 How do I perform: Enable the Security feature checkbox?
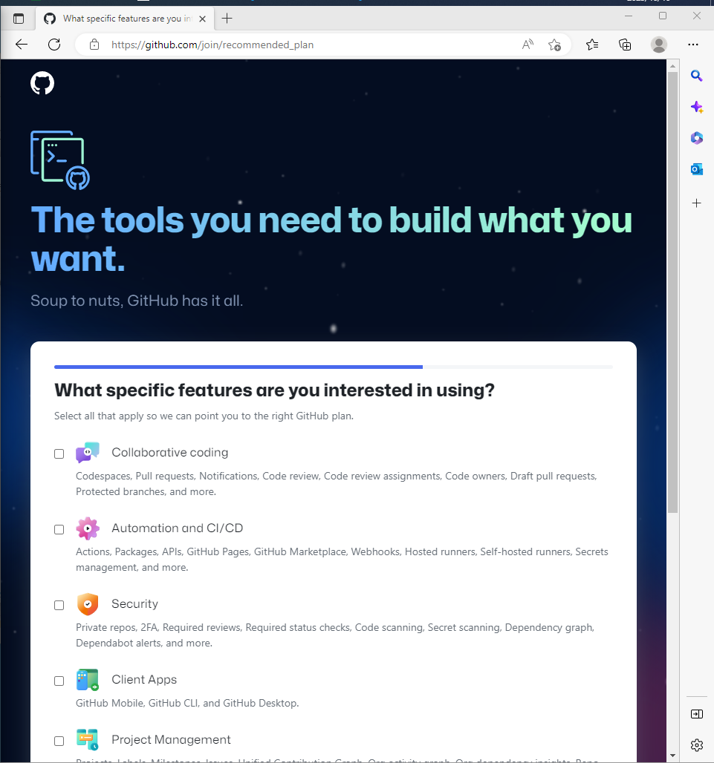coord(59,605)
